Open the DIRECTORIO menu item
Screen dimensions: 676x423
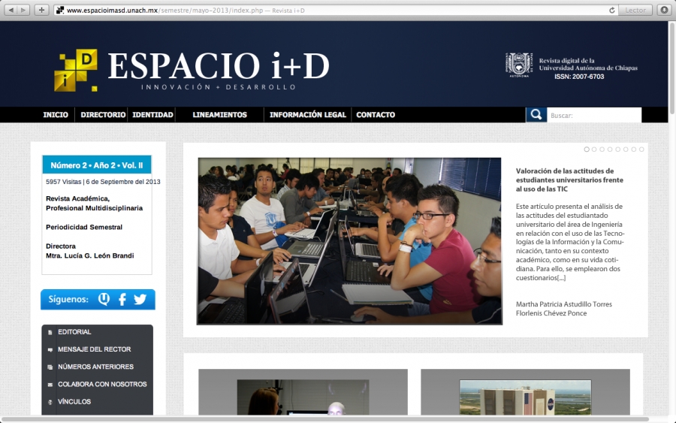click(103, 115)
